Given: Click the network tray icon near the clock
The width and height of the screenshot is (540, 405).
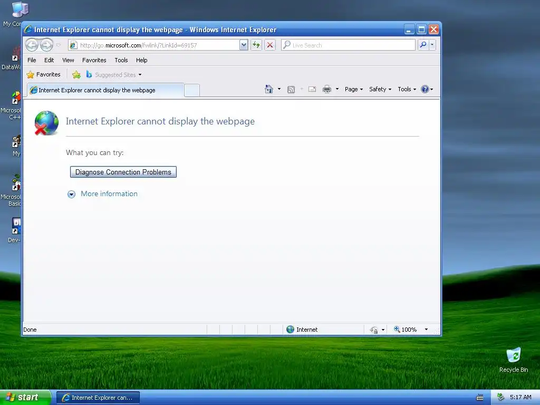Looking at the screenshot, I should click(500, 397).
